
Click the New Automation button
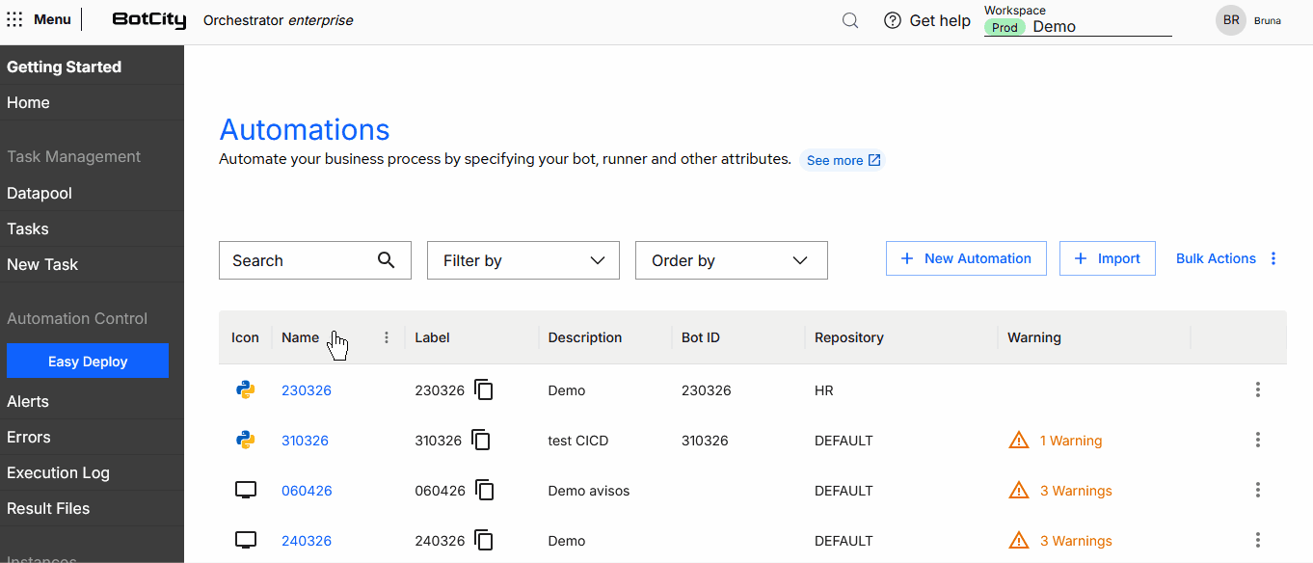[x=966, y=258]
